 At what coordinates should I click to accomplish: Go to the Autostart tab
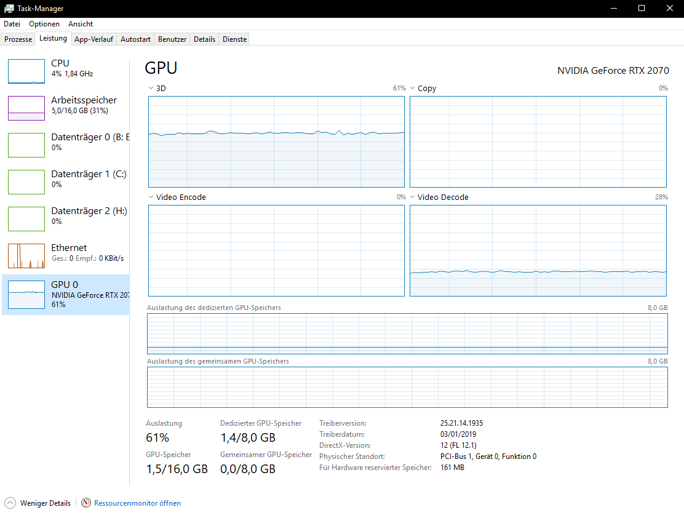pyautogui.click(x=136, y=39)
